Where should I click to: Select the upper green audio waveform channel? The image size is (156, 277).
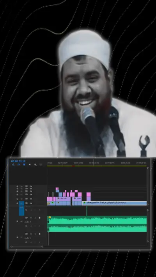click(97, 220)
